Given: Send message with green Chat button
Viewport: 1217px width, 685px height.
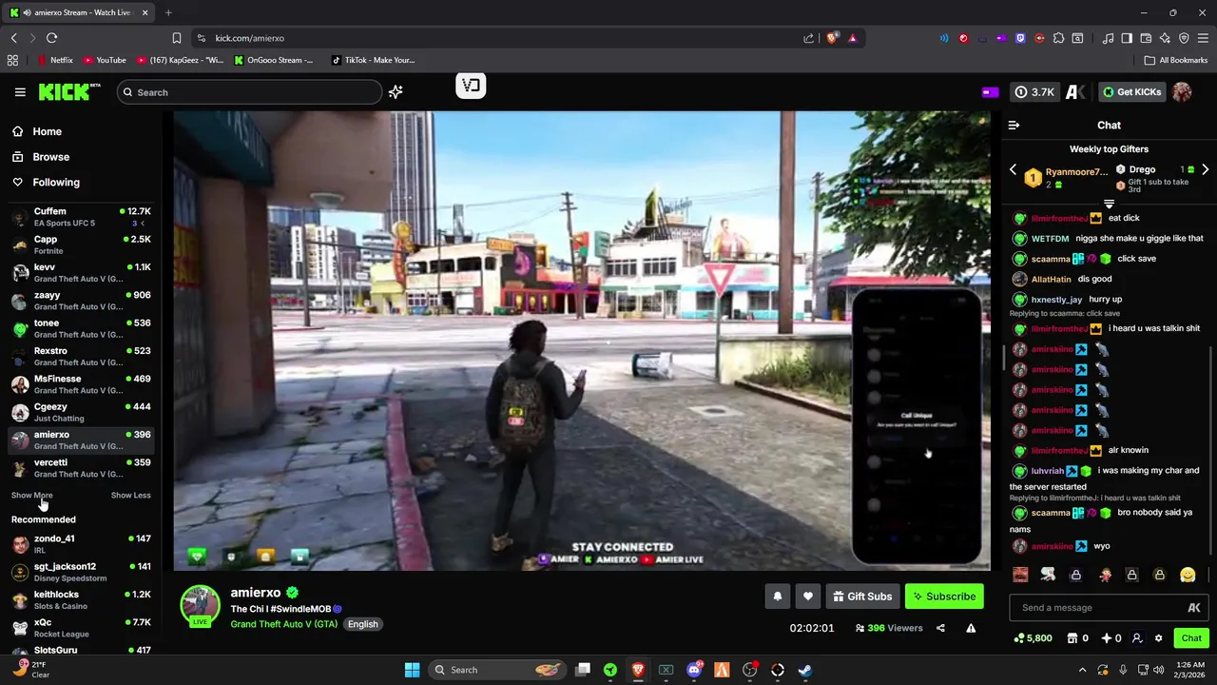Looking at the screenshot, I should pyautogui.click(x=1191, y=638).
